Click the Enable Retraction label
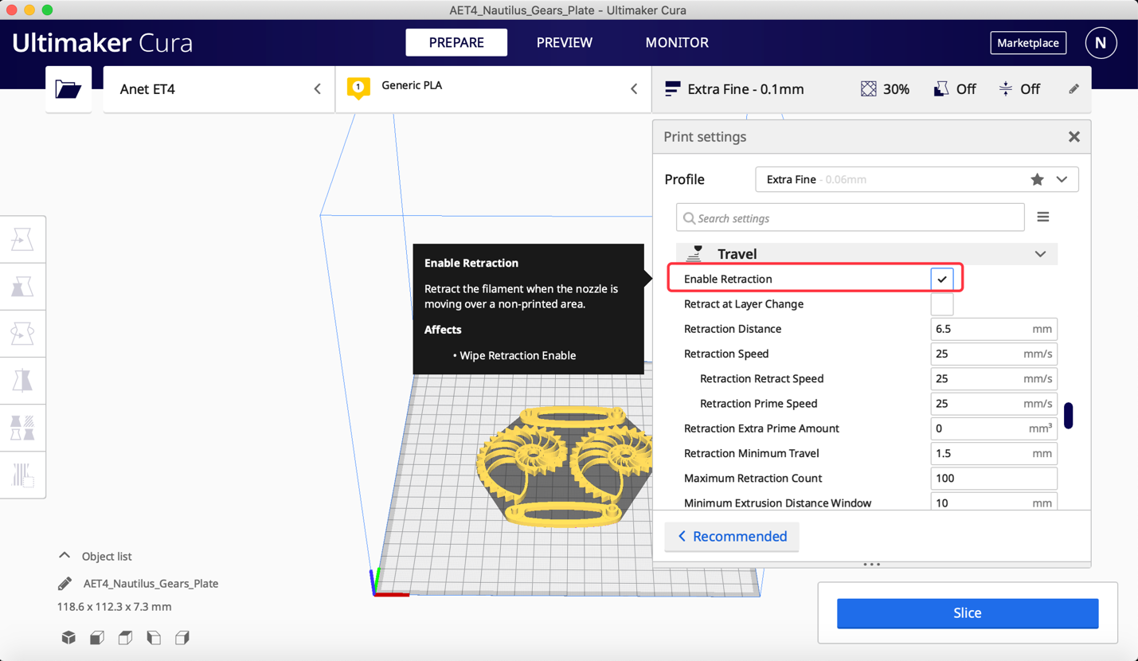The image size is (1138, 661). pos(728,280)
